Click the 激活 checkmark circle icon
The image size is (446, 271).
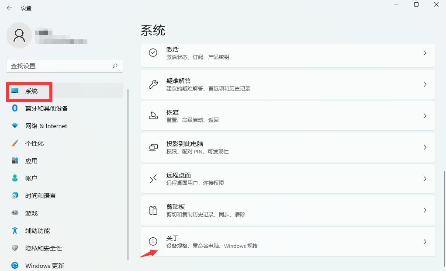tap(153, 52)
